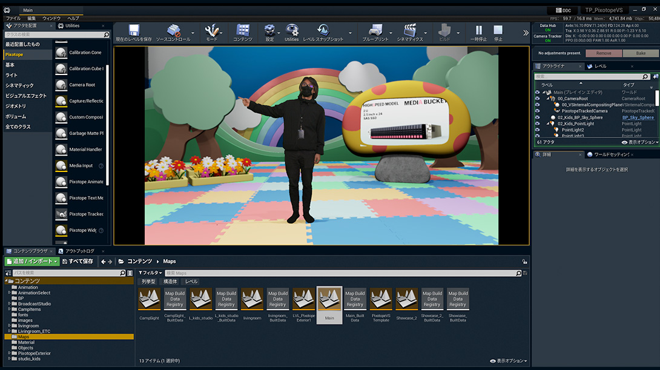This screenshot has height=370, width=660.
Task: Pick the Garbage Matte actor icon
Action: point(61,133)
